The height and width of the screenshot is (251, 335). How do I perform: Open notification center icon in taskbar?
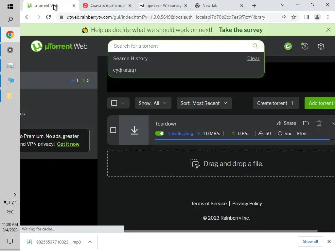(x=10, y=242)
